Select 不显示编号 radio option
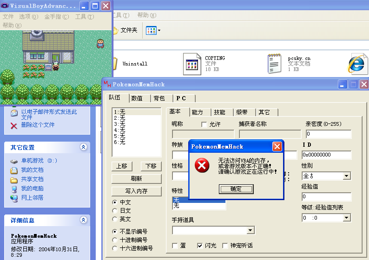This screenshot has height=260, width=369. click(115, 232)
